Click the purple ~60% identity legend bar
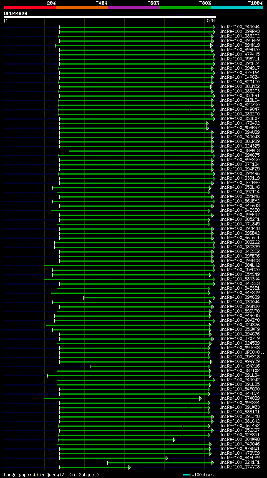Screen dimensions: 267x478 (x=133, y=8)
